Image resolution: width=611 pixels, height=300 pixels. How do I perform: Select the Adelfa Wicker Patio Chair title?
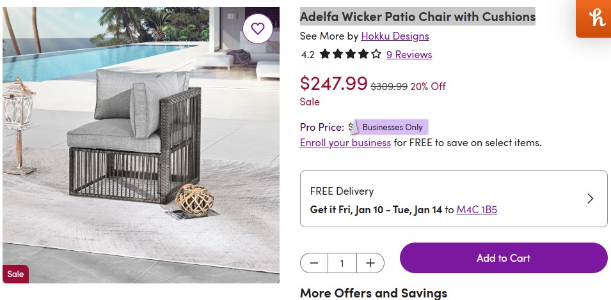point(418,17)
